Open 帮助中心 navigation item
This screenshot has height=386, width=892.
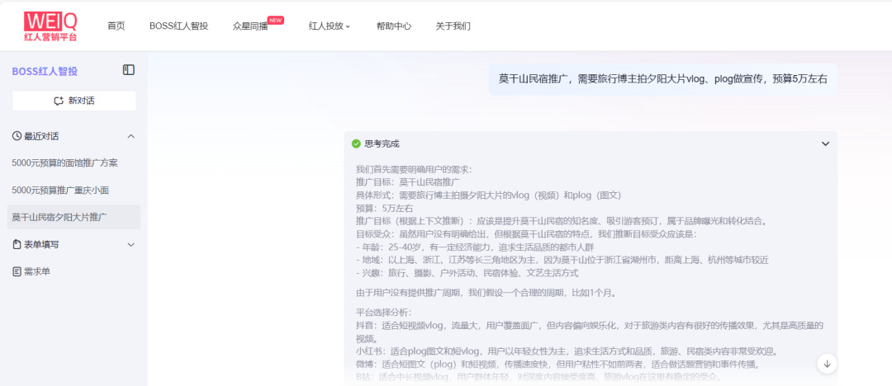[x=394, y=26]
